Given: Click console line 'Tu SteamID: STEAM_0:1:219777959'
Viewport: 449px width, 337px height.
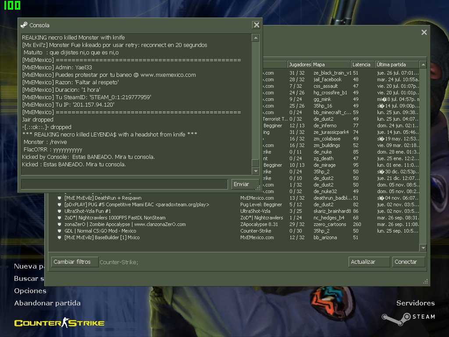Looking at the screenshot, I should pyautogui.click(x=87, y=97).
